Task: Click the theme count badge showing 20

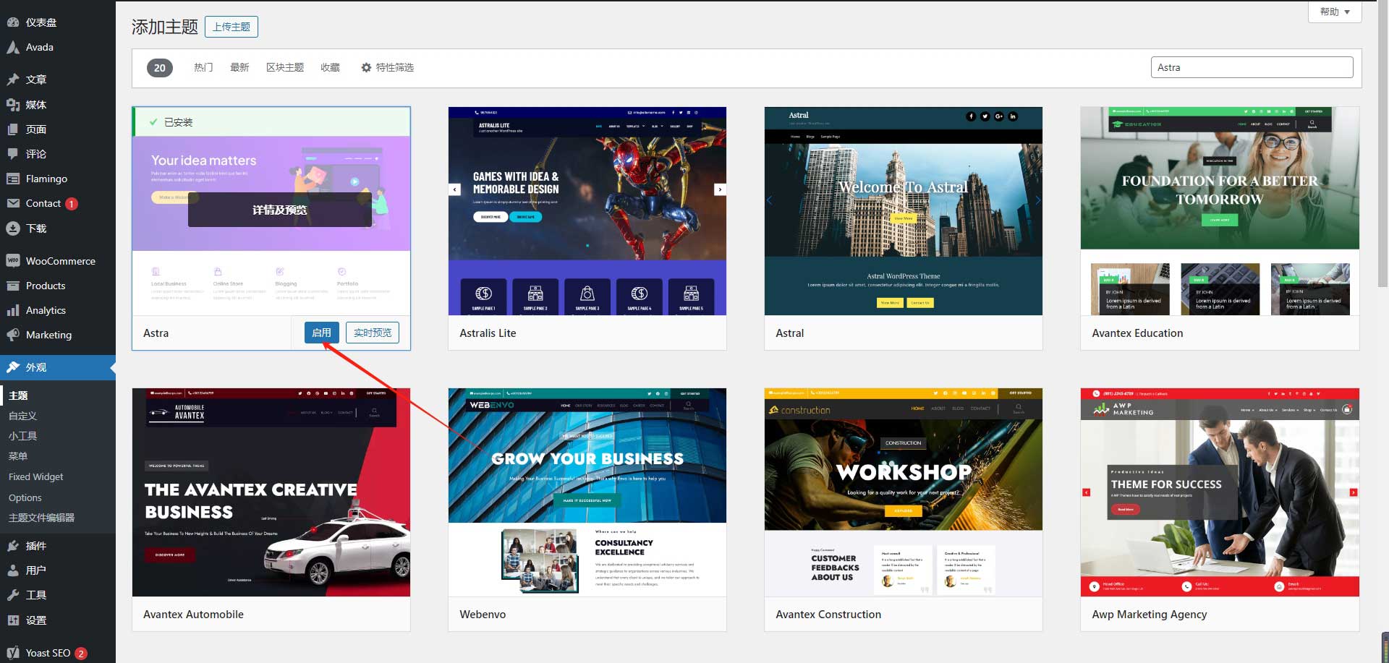Action: [x=160, y=67]
